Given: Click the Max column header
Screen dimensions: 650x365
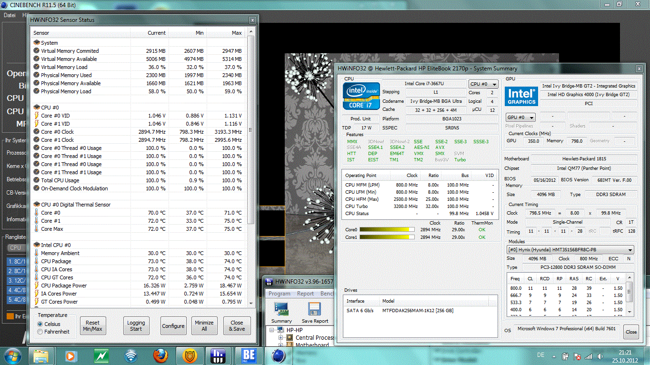Looking at the screenshot, I should [226, 33].
